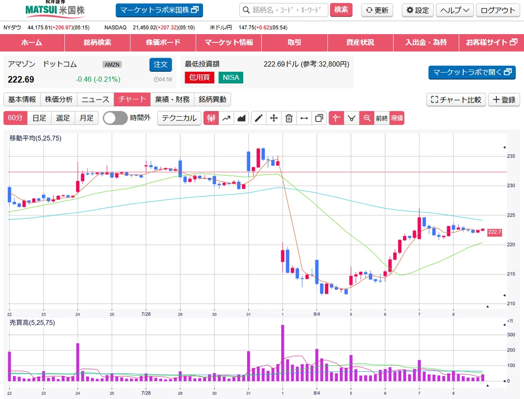Open the 株価ボード navigation tab

163,42
